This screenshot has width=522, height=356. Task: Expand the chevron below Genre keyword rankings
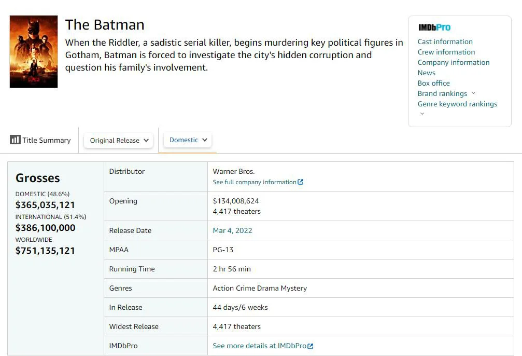pos(422,114)
